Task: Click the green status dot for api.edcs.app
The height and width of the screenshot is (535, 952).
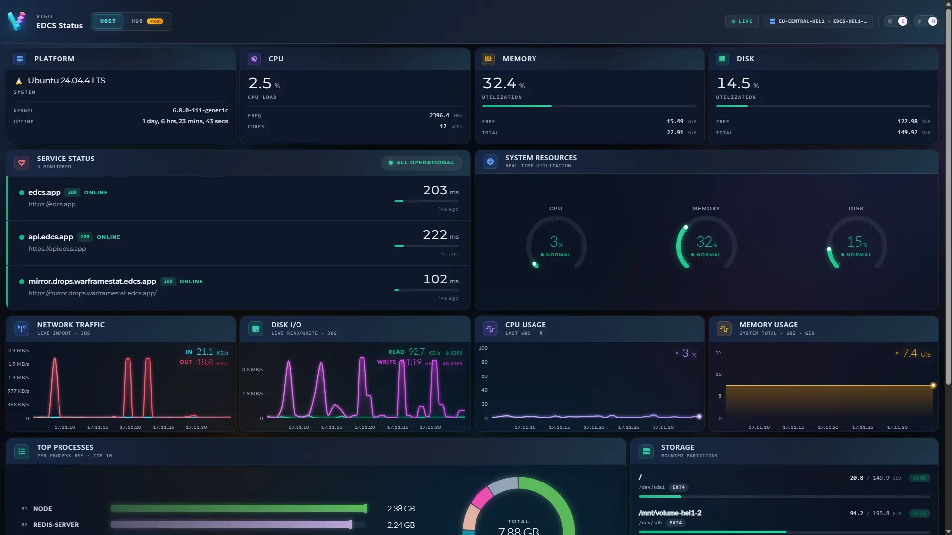Action: [22, 237]
